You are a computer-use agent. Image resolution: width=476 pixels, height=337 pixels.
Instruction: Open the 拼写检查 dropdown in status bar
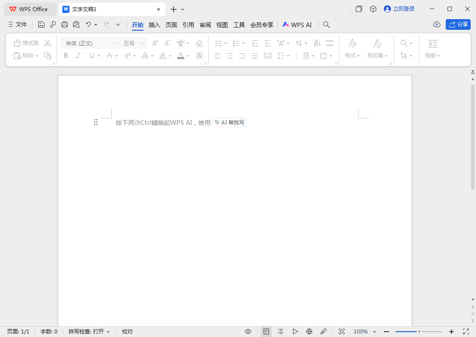tap(89, 332)
